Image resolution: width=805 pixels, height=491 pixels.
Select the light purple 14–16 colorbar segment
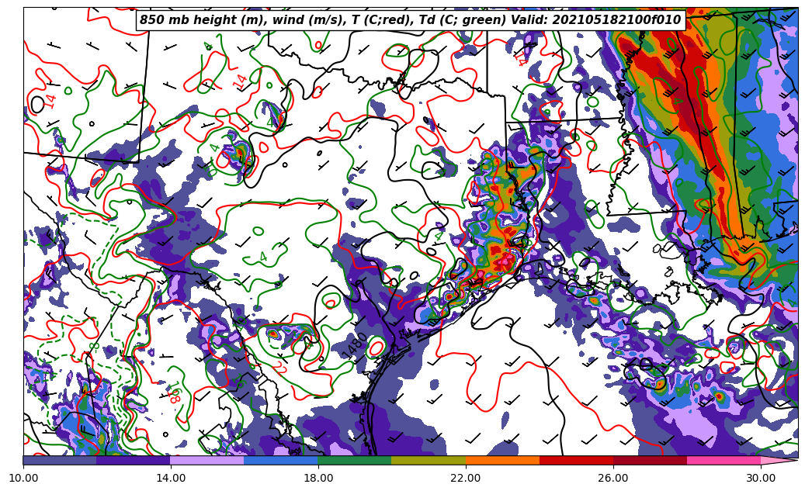pyautogui.click(x=207, y=460)
